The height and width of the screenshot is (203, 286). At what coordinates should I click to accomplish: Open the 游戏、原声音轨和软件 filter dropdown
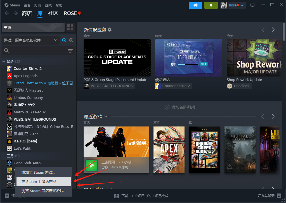point(31,40)
